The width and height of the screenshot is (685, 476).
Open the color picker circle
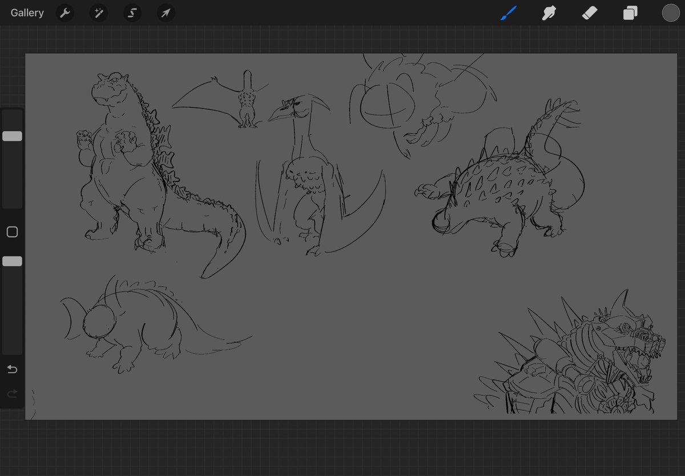click(671, 13)
